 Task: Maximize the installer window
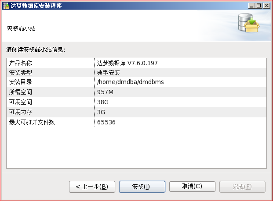pyautogui.click(x=259, y=6)
